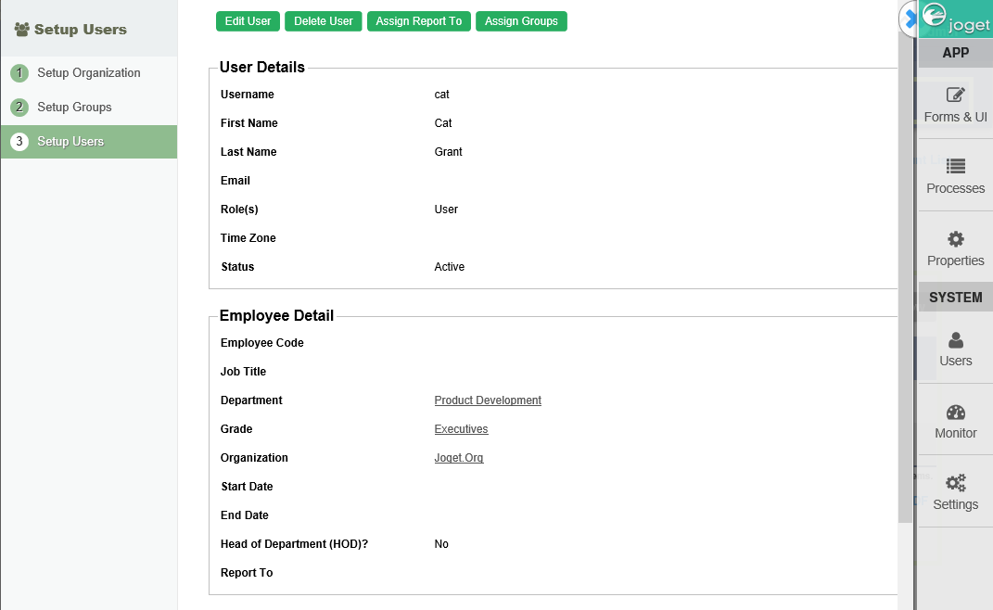This screenshot has height=610, width=993.
Task: Open the Joget.Org organization link
Action: pyautogui.click(x=458, y=458)
